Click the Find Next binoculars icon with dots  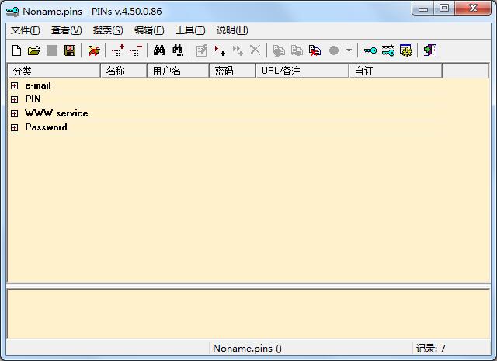[x=178, y=50]
